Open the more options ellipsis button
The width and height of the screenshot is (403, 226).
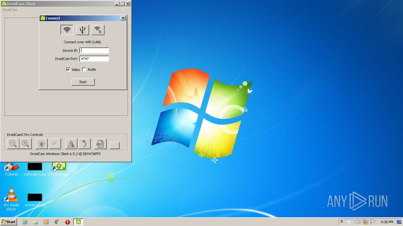114,145
